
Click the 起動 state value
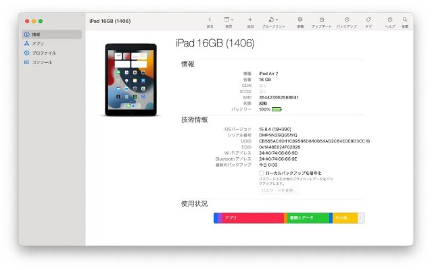[x=263, y=103]
